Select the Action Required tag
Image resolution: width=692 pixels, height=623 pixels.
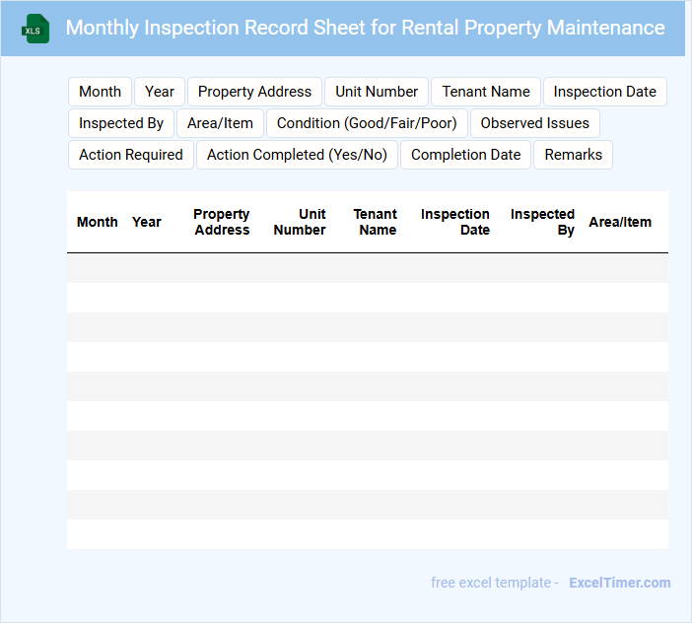[x=131, y=155]
